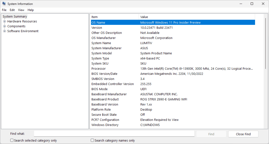Click the American Megatrends Inc. 2204 value
269x144 pixels.
coord(172,74)
